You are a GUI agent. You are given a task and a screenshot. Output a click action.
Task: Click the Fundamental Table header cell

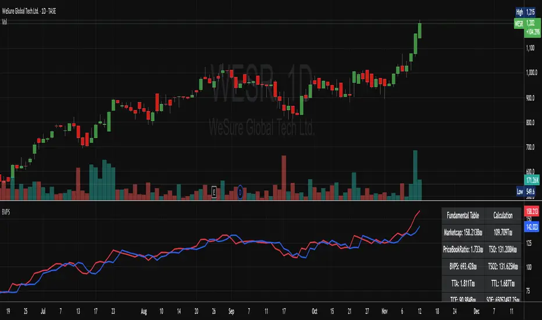[463, 215]
